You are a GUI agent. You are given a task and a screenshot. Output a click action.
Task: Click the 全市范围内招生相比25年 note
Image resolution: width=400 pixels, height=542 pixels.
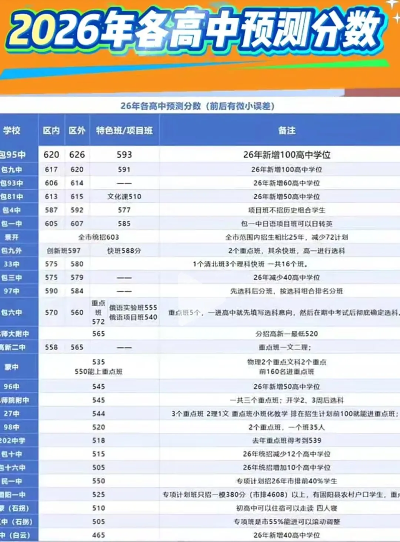tap(287, 237)
